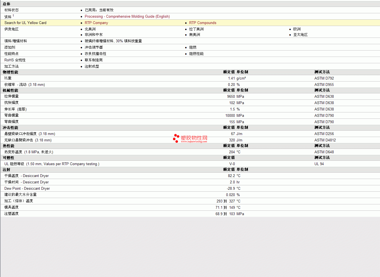
Task: Click the 欧洲 region entry
Action: [297, 29]
